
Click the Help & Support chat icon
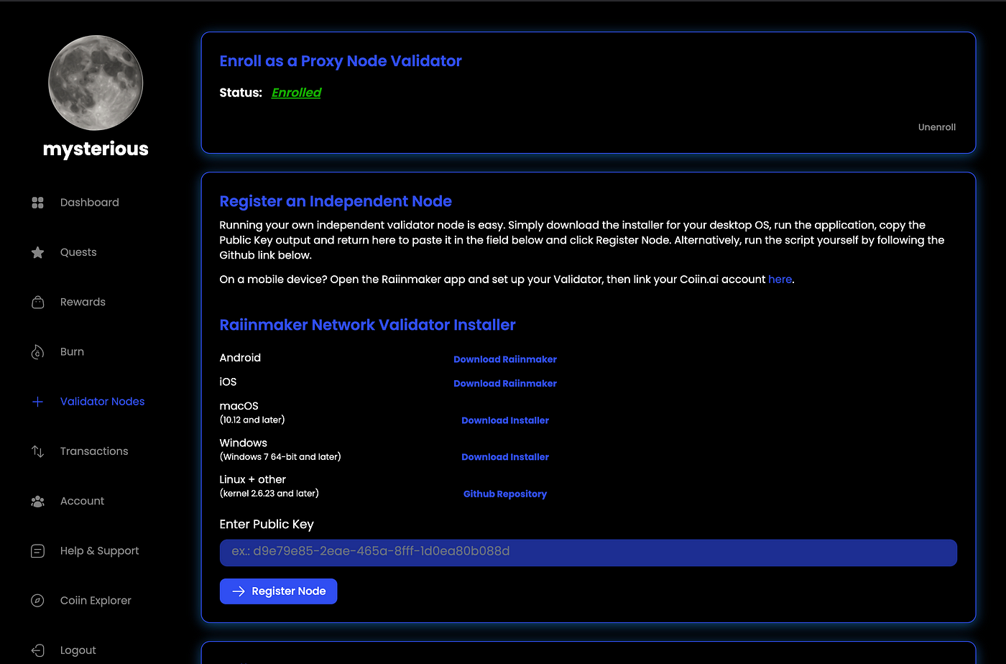point(38,551)
